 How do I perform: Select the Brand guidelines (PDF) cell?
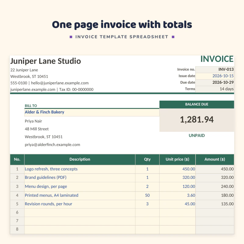tap(80, 178)
